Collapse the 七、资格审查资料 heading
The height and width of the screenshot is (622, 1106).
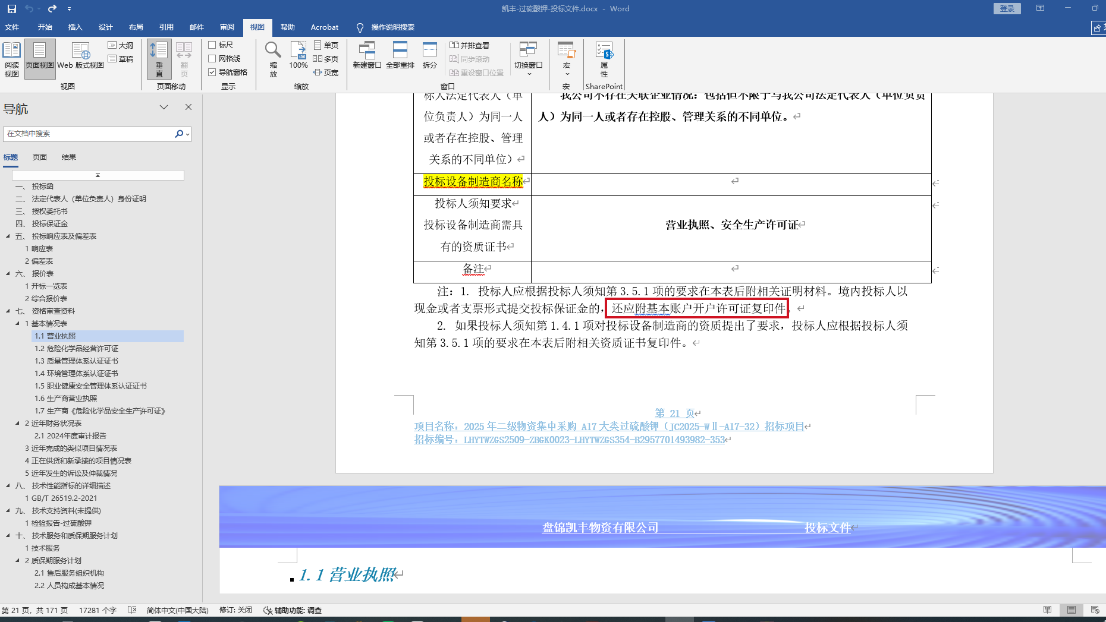pyautogui.click(x=8, y=311)
